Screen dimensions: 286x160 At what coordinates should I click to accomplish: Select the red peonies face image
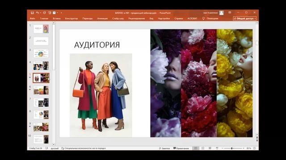[x=199, y=83]
